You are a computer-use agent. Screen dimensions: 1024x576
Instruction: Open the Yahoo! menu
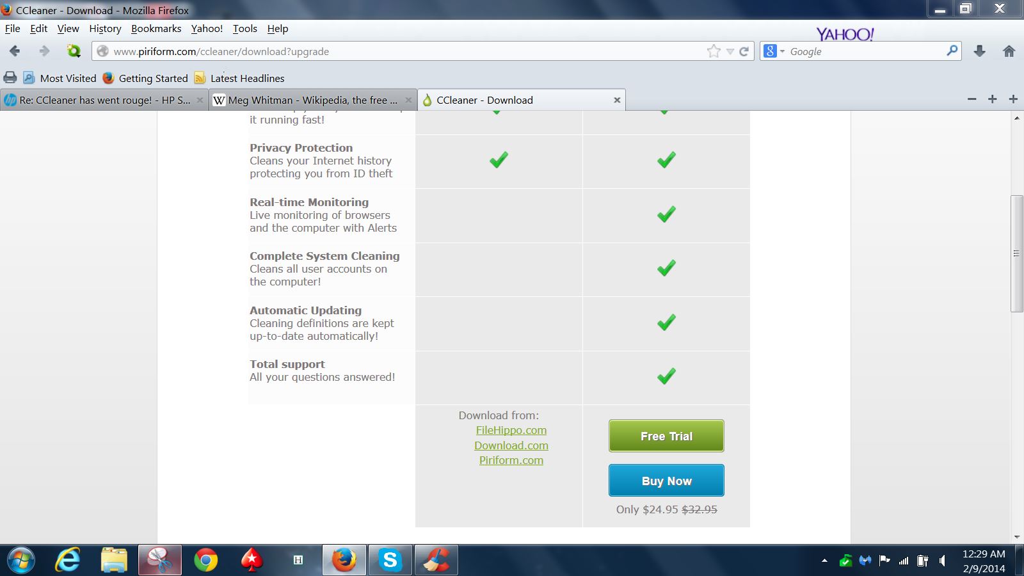pos(207,29)
